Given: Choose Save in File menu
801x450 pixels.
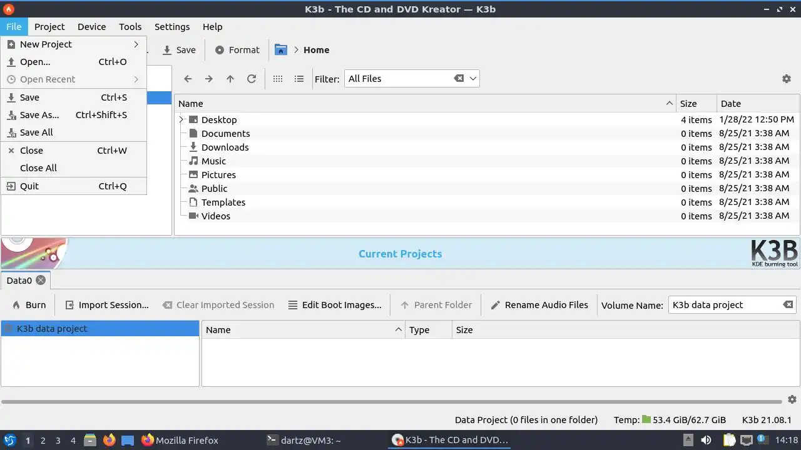Looking at the screenshot, I should [74, 97].
